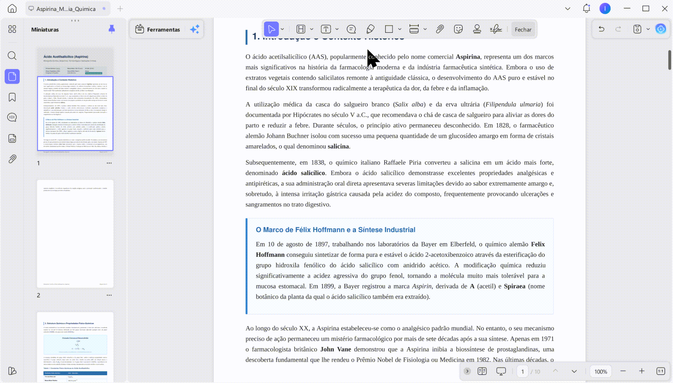This screenshot has width=673, height=383.
Task: Go to the previous page
Action: (x=555, y=371)
